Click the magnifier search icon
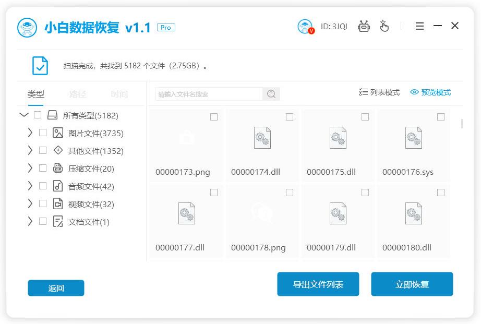This screenshot has height=324, width=481. click(x=271, y=94)
